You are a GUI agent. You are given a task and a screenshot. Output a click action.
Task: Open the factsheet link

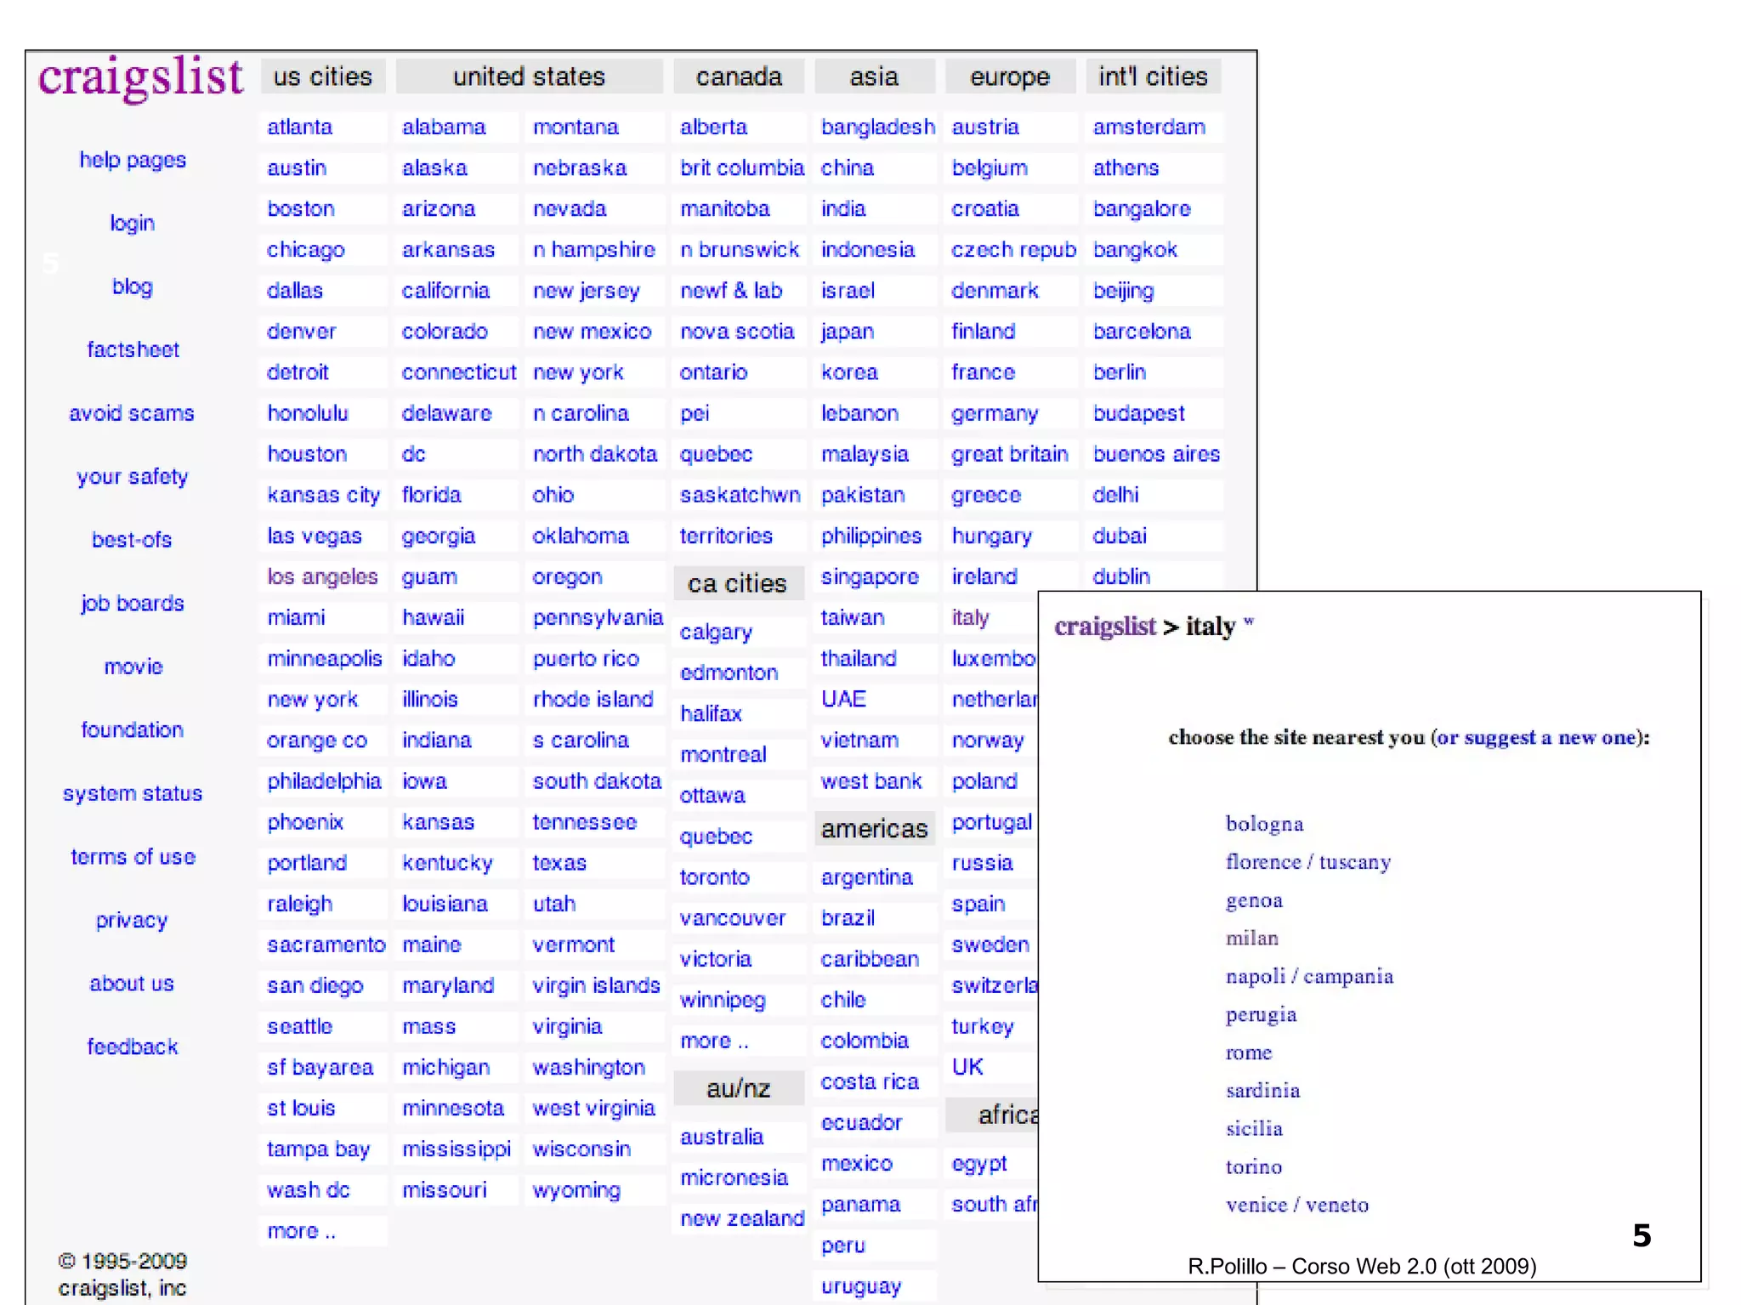point(133,349)
